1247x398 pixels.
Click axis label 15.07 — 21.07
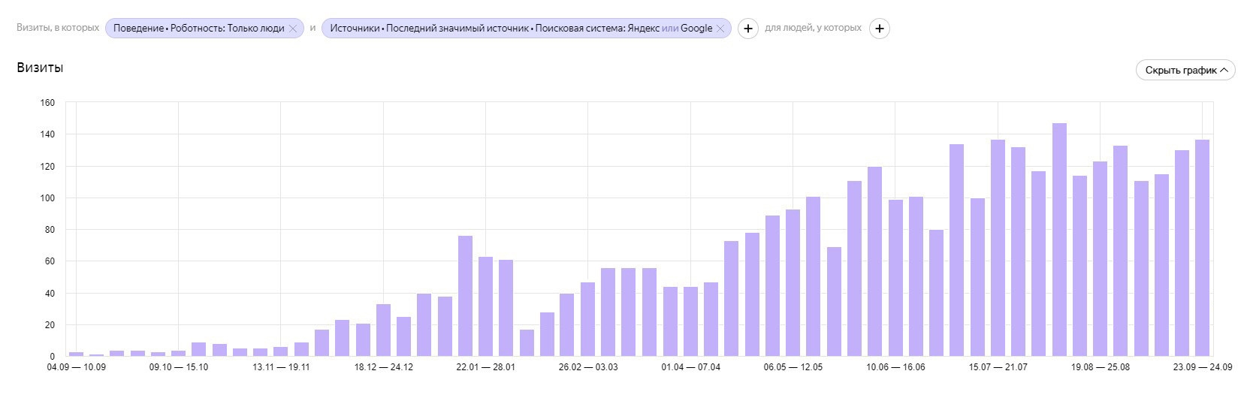click(x=998, y=367)
